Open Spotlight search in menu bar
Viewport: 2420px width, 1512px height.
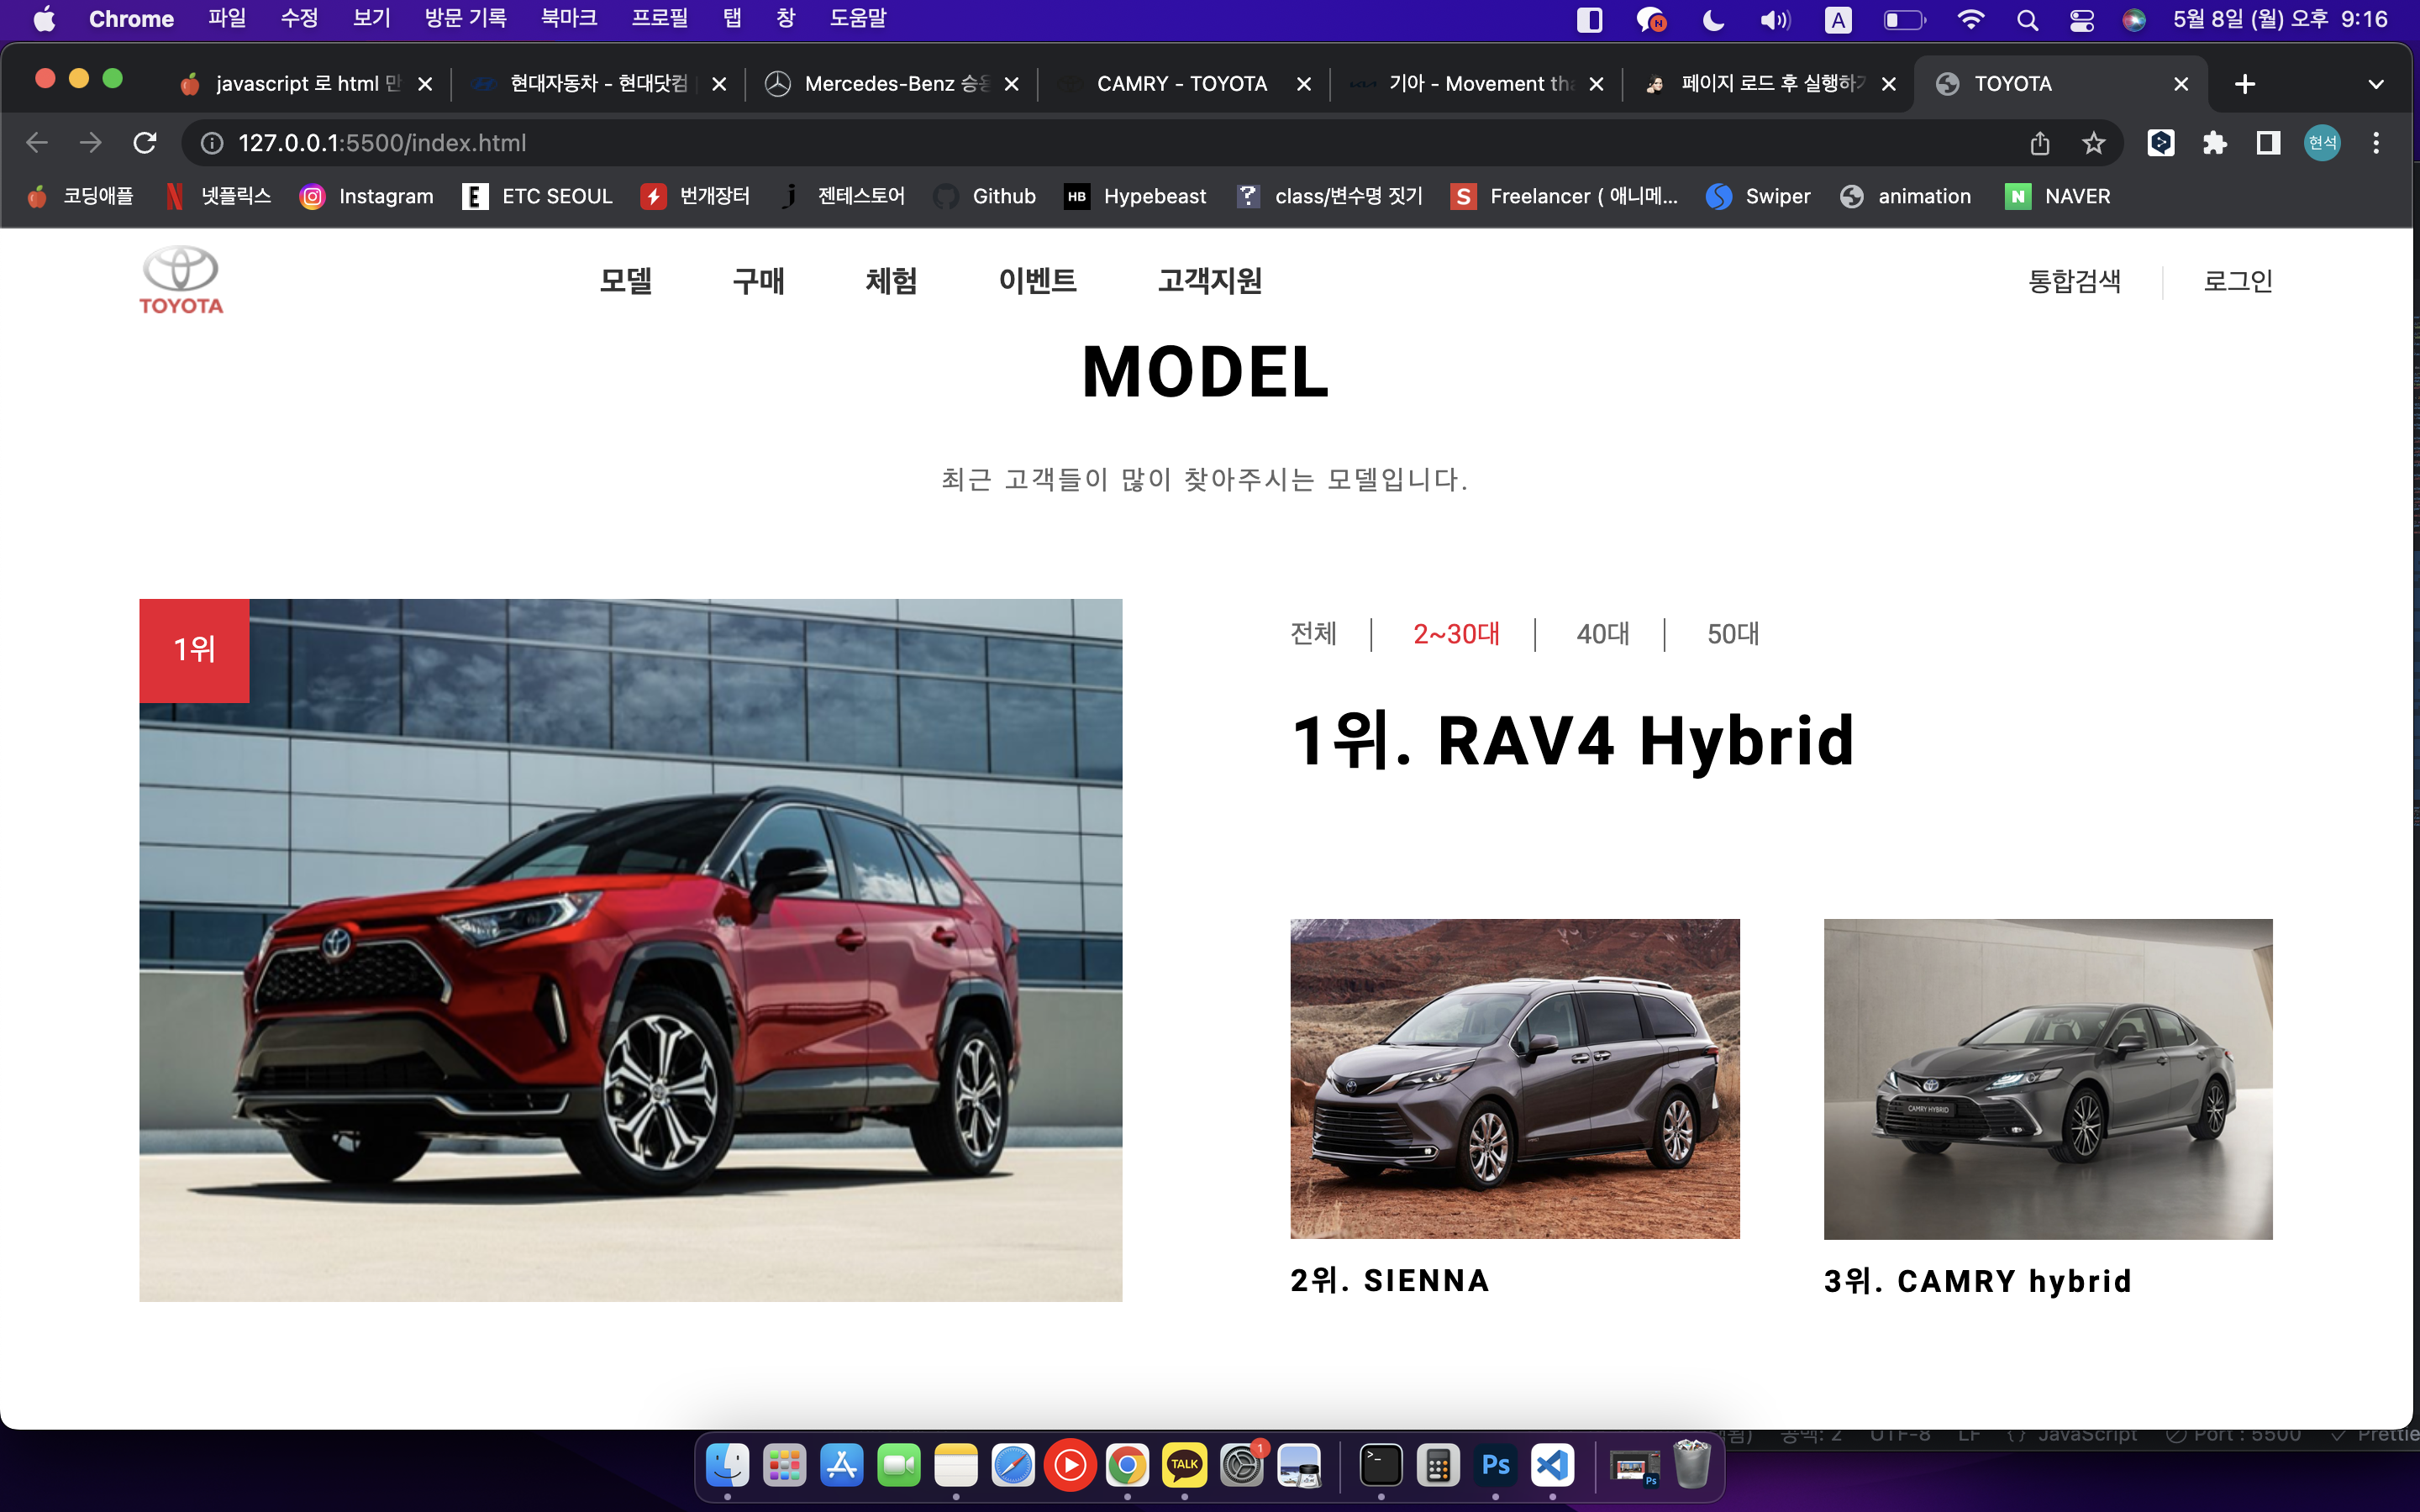(x=2027, y=20)
